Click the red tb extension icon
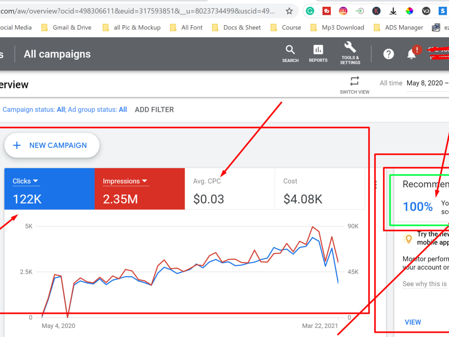The width and height of the screenshot is (449, 337). point(326,11)
